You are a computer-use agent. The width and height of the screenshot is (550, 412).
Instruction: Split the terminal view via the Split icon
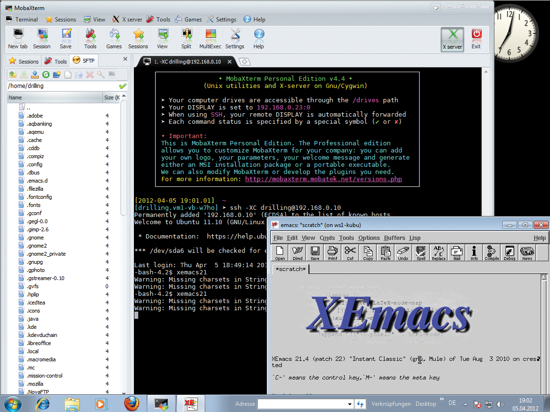coord(187,38)
